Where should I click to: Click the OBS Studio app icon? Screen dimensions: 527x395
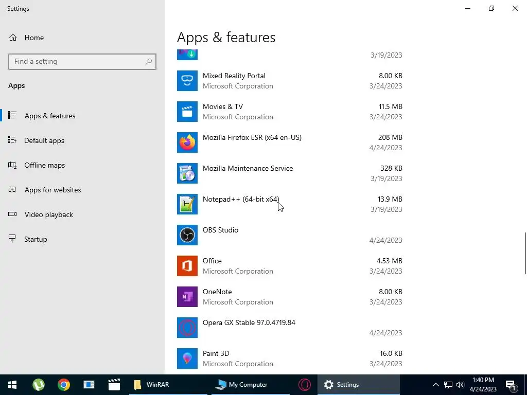187,235
